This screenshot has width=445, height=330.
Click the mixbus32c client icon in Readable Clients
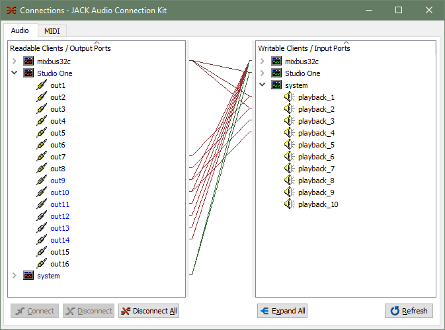tap(28, 62)
